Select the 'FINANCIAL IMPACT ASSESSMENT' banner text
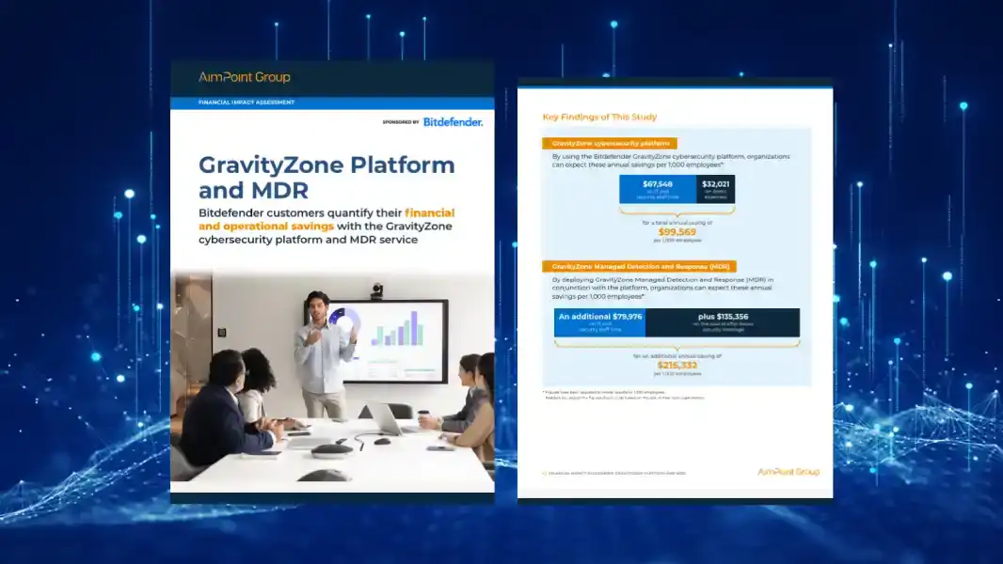Image resolution: width=1003 pixels, height=564 pixels. click(x=247, y=102)
